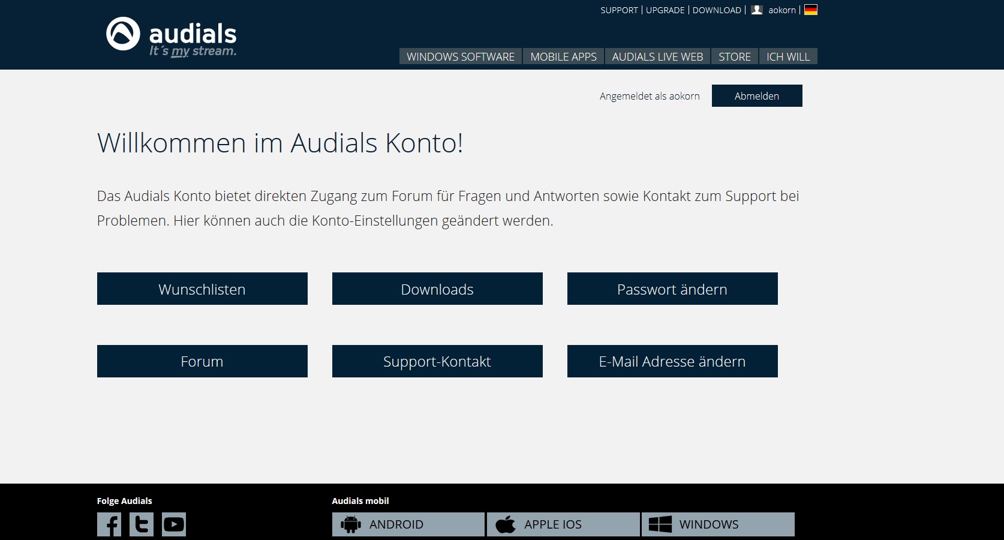Click the SUPPORT link at top
Screen dimensions: 1004x540
point(619,10)
